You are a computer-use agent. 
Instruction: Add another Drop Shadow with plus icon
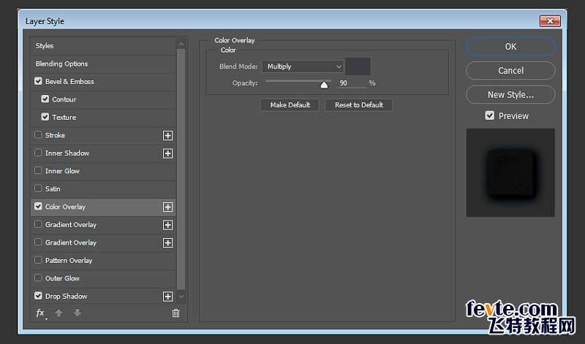[x=168, y=297]
